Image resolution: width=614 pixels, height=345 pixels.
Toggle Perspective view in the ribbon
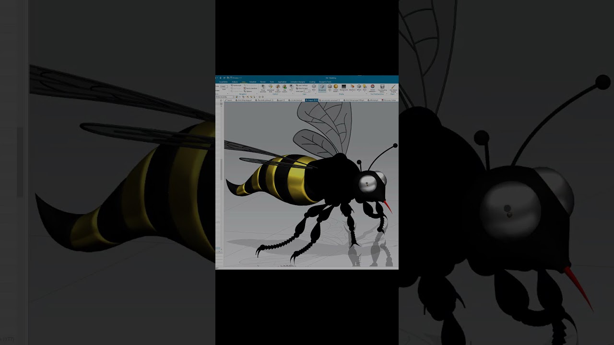[322, 88]
